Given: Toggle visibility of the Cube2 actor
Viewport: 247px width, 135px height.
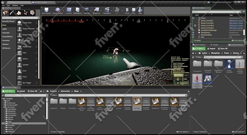Looking at the screenshot, I should (194, 18).
